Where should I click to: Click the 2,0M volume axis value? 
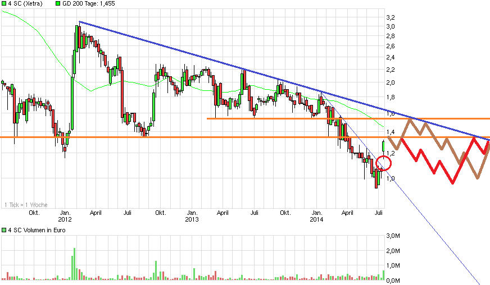[393, 251]
